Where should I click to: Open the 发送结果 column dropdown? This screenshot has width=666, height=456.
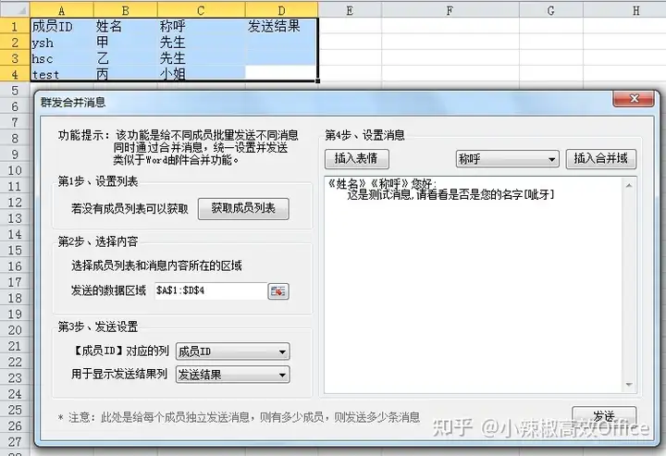(233, 375)
